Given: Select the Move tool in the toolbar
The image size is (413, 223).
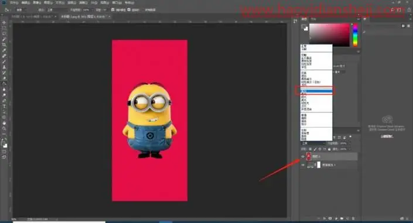Looking at the screenshot, I should (4, 22).
